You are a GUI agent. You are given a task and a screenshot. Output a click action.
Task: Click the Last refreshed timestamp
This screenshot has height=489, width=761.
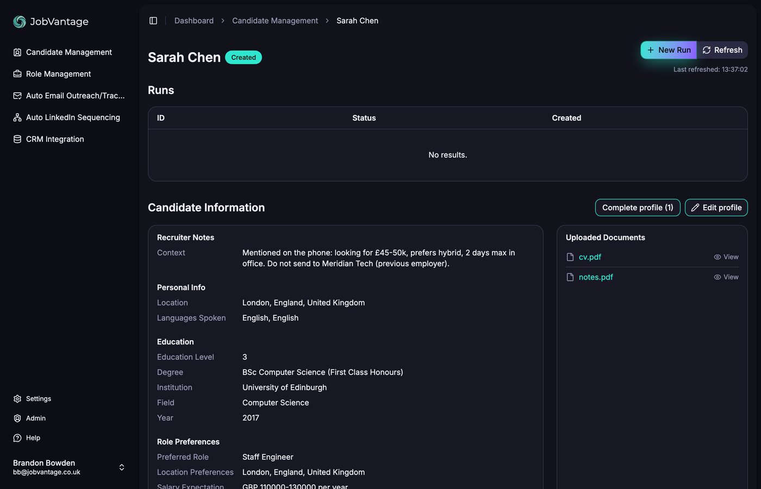coord(710,70)
